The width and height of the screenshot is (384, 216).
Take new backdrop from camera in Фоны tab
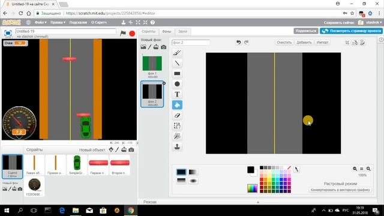tap(164, 47)
